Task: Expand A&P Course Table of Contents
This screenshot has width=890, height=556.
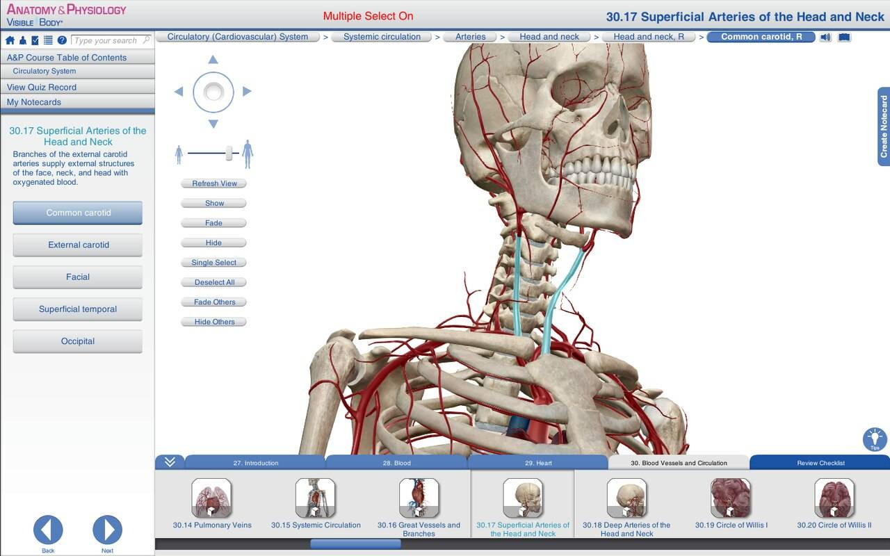Action: (67, 58)
